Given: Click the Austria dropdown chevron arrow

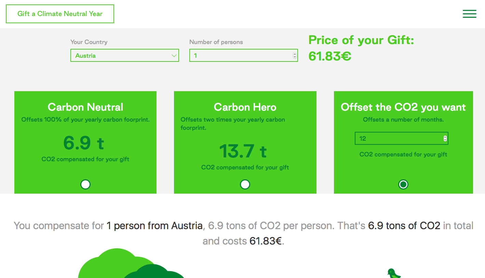Looking at the screenshot, I should 174,56.
